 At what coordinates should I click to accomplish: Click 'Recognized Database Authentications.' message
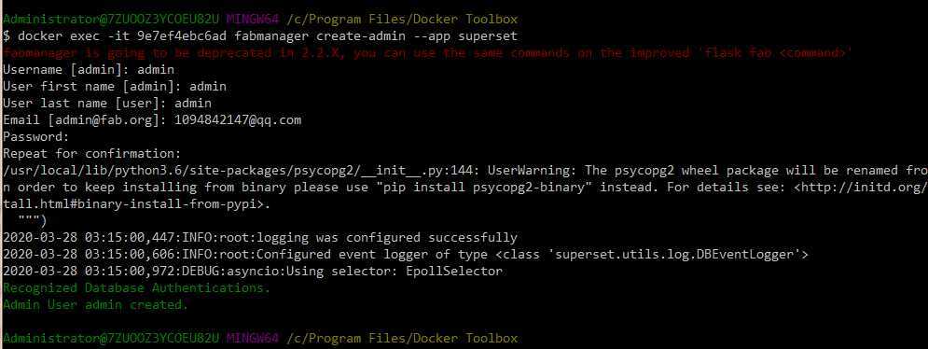137,288
